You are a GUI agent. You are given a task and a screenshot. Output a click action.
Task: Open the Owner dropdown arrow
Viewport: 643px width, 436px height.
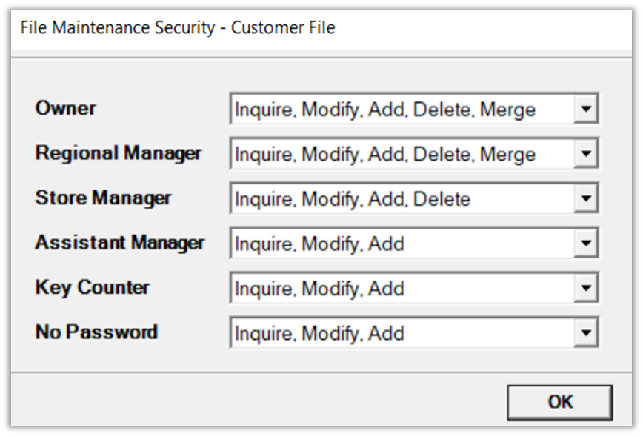click(585, 110)
